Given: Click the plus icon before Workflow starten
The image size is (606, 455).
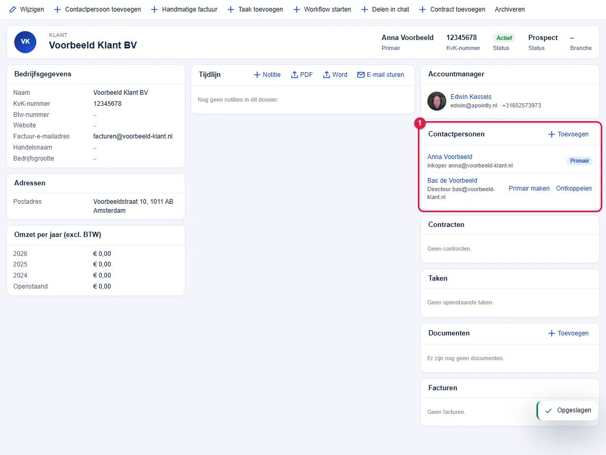Looking at the screenshot, I should [297, 9].
